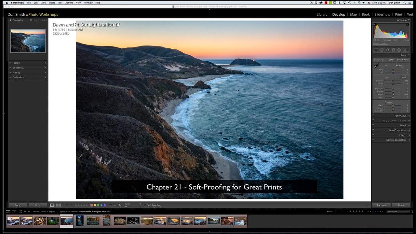Screen dimensions: 416x234
Task: Show second window display 2
Action: click(x=14, y=211)
